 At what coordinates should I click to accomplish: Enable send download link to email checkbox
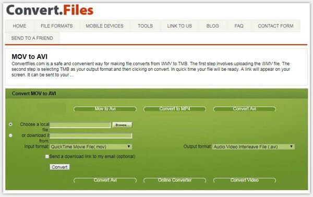47,156
